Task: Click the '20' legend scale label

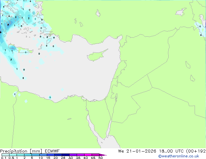Action: click(56, 158)
